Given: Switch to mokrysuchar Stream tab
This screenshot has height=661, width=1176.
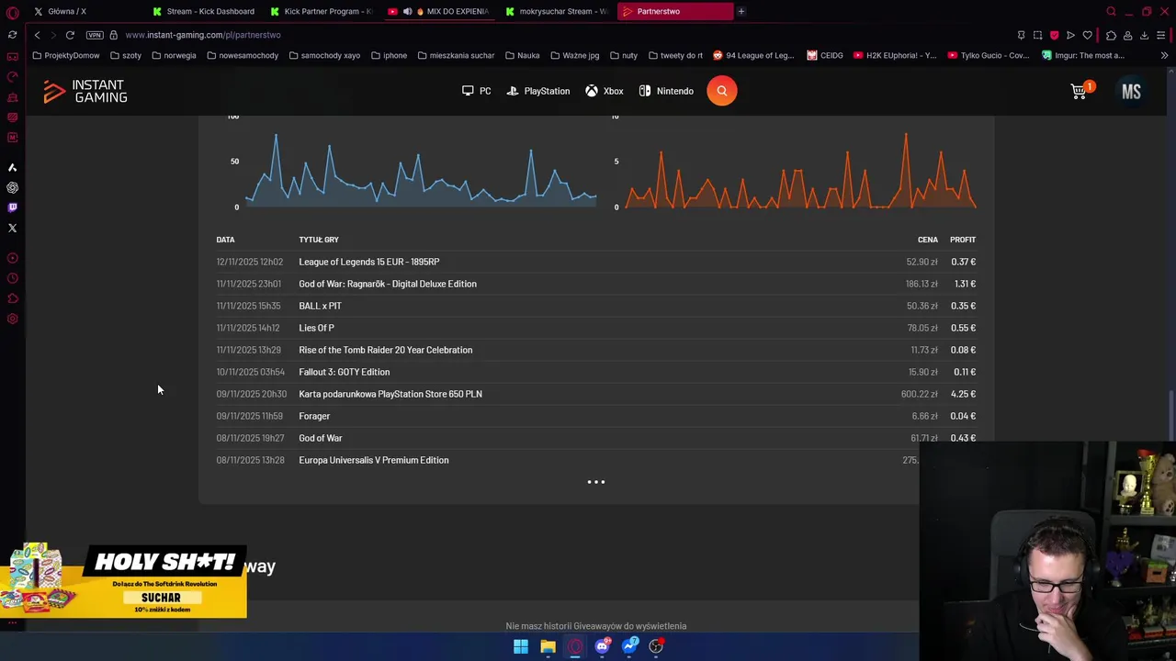Looking at the screenshot, I should (557, 11).
